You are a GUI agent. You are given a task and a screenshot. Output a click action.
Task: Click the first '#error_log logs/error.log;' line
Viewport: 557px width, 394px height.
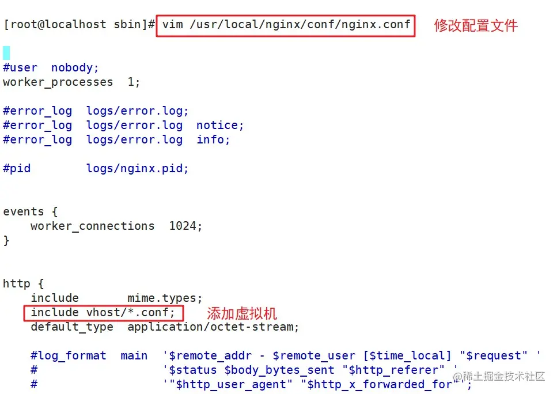click(96, 111)
